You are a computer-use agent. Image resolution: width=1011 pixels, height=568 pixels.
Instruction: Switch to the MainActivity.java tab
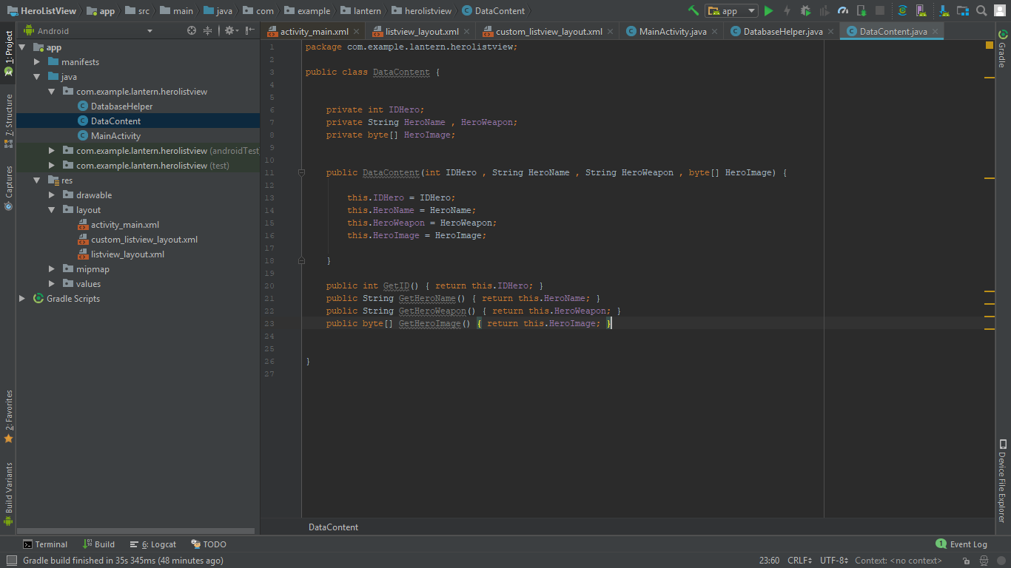(673, 32)
